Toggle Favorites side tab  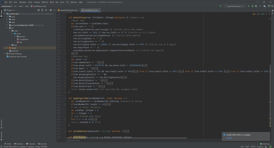(x=1, y=136)
